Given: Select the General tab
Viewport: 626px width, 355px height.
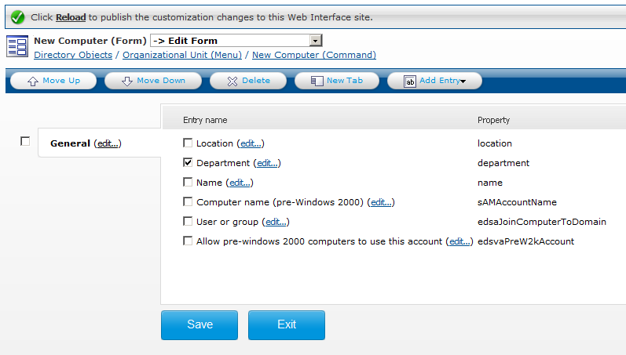Looking at the screenshot, I should pyautogui.click(x=70, y=143).
